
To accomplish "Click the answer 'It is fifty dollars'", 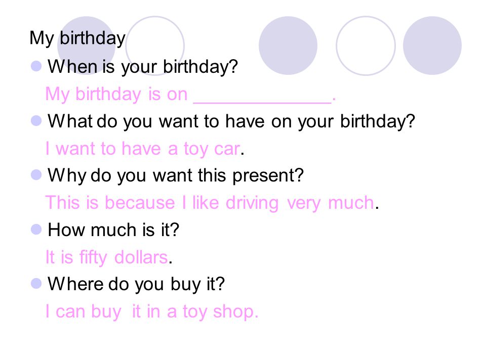I will (x=107, y=257).
